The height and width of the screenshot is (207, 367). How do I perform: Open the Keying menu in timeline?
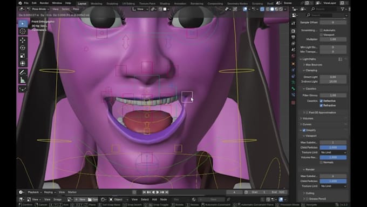50,192
